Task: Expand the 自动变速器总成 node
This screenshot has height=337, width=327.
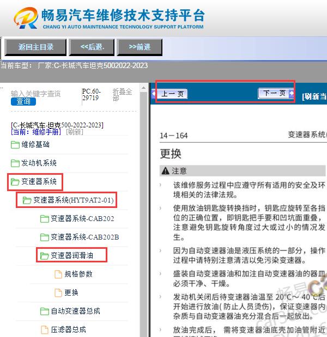Action: 76,311
